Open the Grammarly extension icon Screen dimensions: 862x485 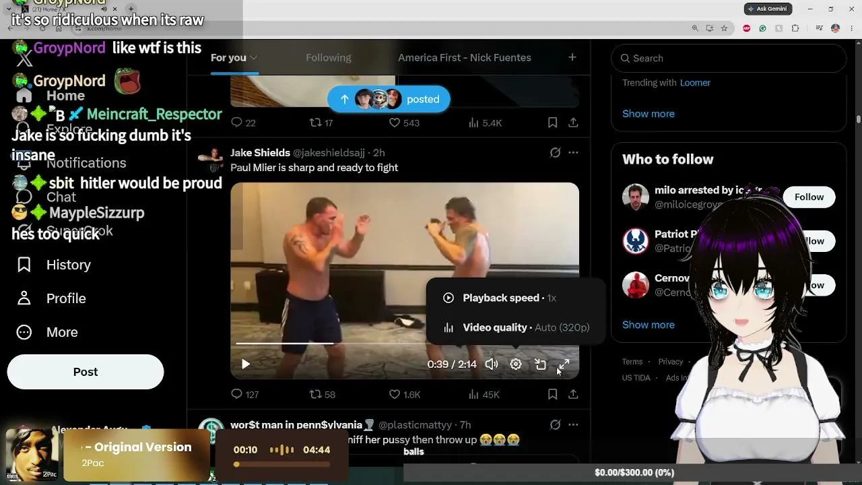[x=762, y=28]
